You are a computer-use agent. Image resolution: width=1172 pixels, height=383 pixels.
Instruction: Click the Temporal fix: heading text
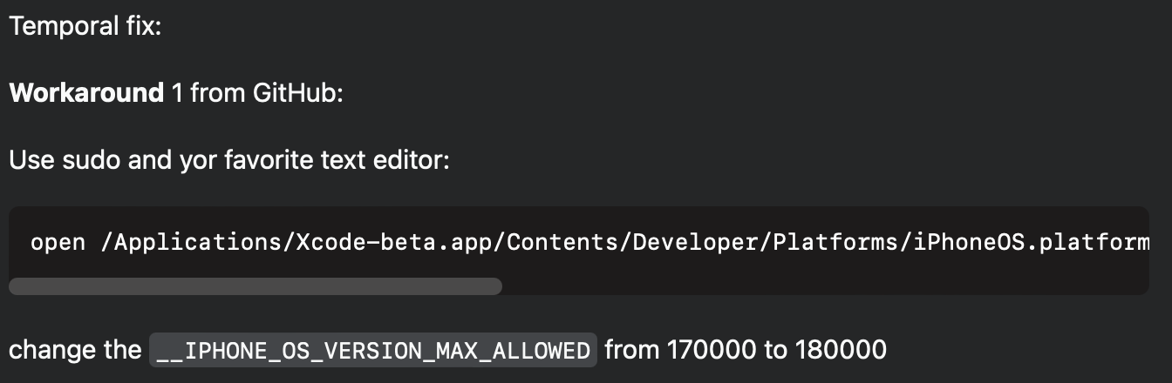pyautogui.click(x=85, y=26)
